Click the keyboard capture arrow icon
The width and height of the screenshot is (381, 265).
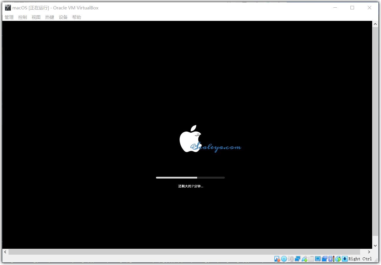[345, 259]
